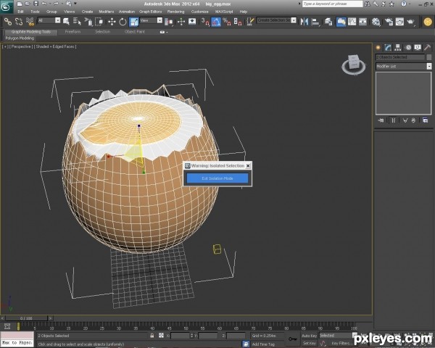The image size is (435, 348).
Task: Click the Select and Uniform Scale tool
Action: 133,21
